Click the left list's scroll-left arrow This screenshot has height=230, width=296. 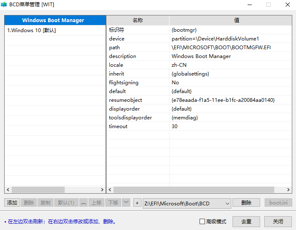[8, 190]
